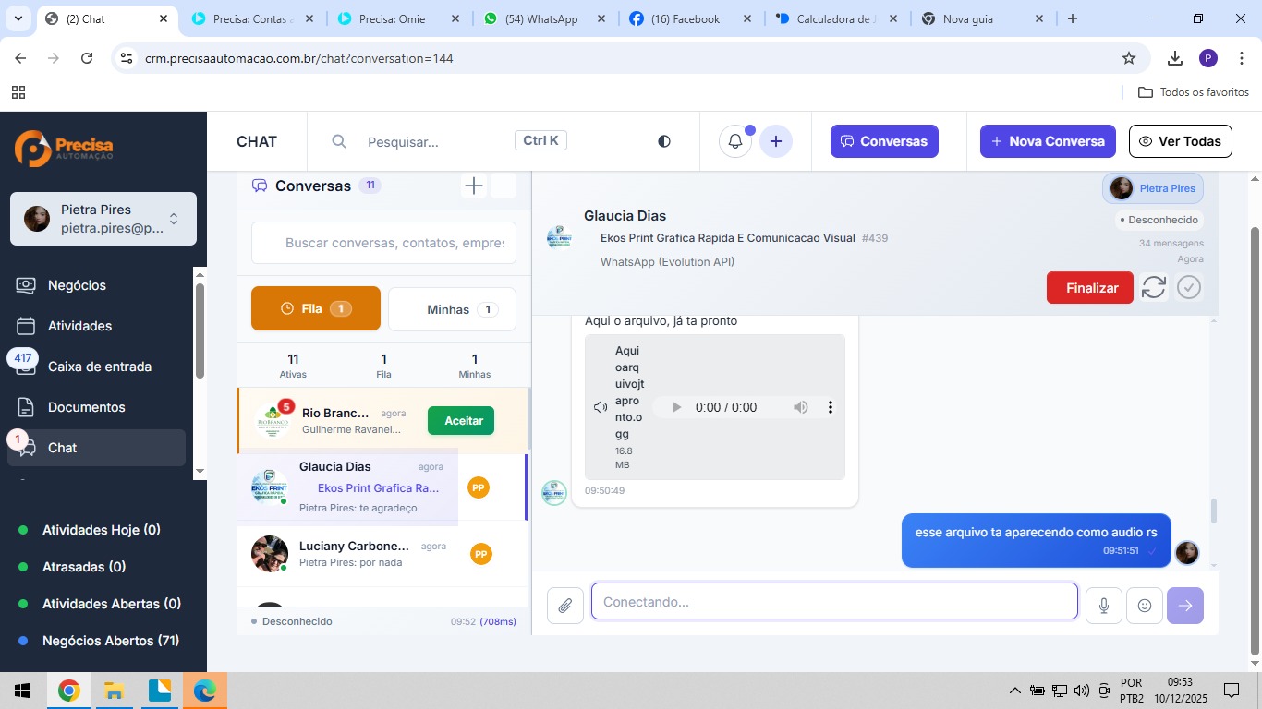This screenshot has height=709, width=1262.
Task: Click the paperclip attachment icon
Action: pos(564,606)
